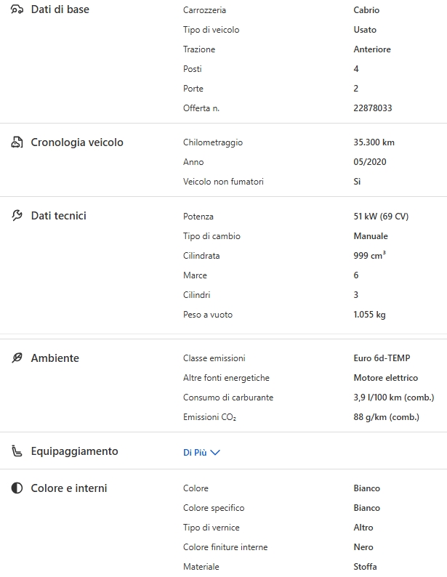Click the 51 kW (69 CV) power value

pos(381,217)
